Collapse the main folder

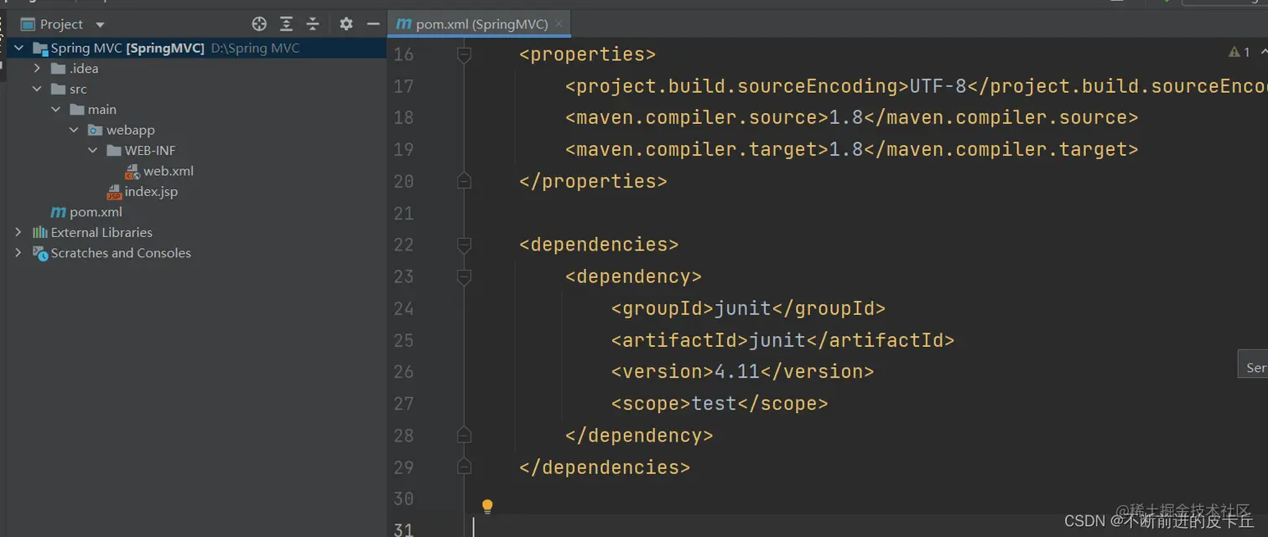click(x=55, y=110)
